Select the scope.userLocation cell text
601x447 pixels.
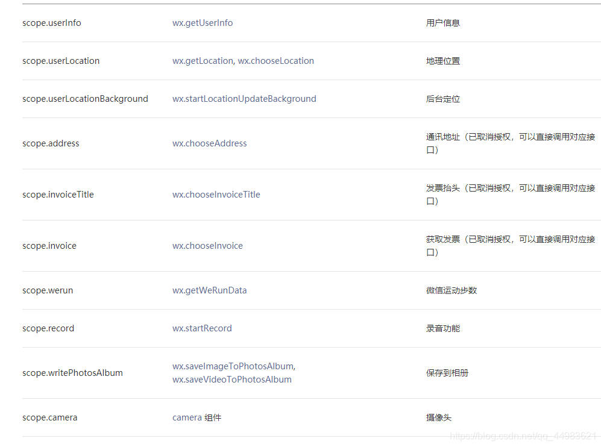pyautogui.click(x=61, y=61)
